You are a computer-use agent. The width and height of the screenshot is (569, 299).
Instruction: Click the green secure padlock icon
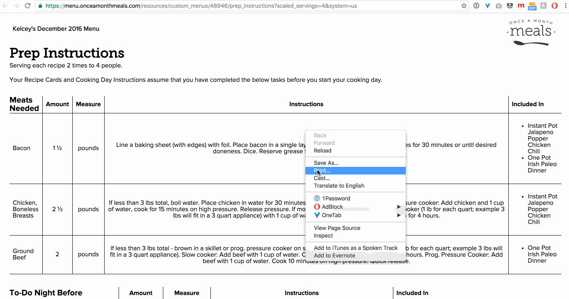click(x=40, y=6)
